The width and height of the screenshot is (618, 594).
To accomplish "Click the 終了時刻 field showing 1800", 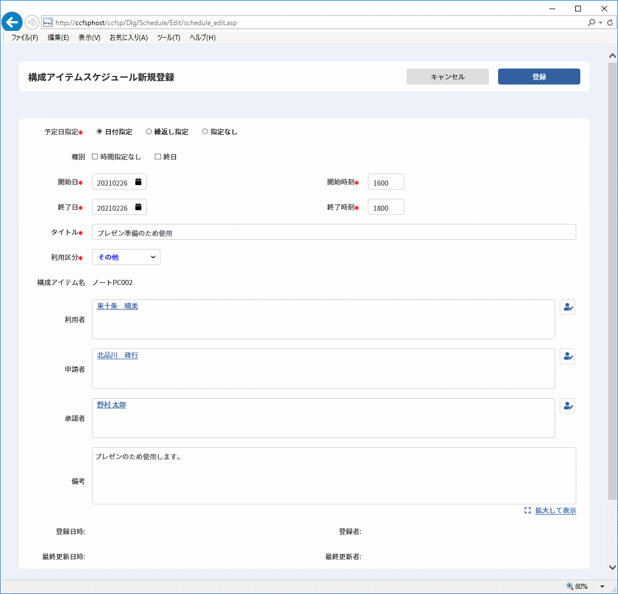I will coord(386,207).
